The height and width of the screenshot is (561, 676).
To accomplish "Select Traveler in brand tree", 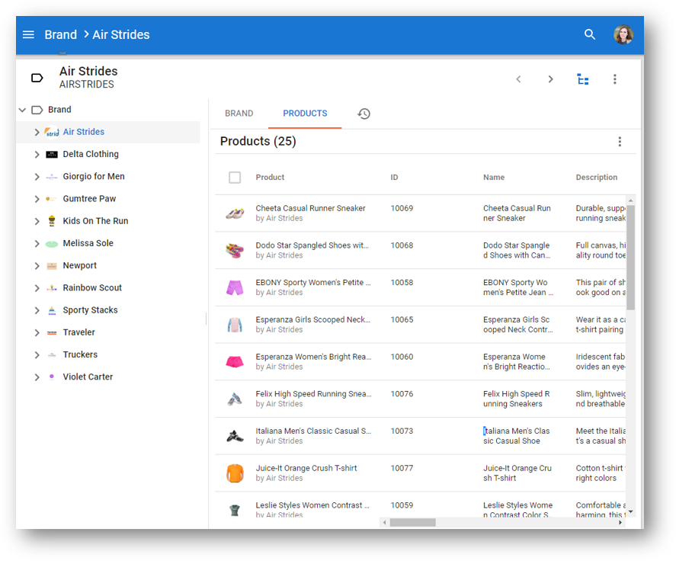I will tap(79, 332).
